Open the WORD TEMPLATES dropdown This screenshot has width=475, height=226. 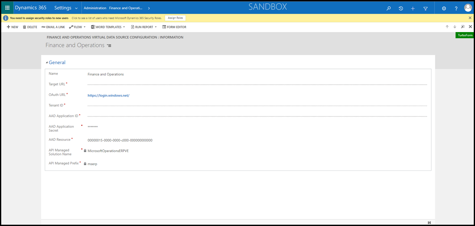(x=108, y=27)
